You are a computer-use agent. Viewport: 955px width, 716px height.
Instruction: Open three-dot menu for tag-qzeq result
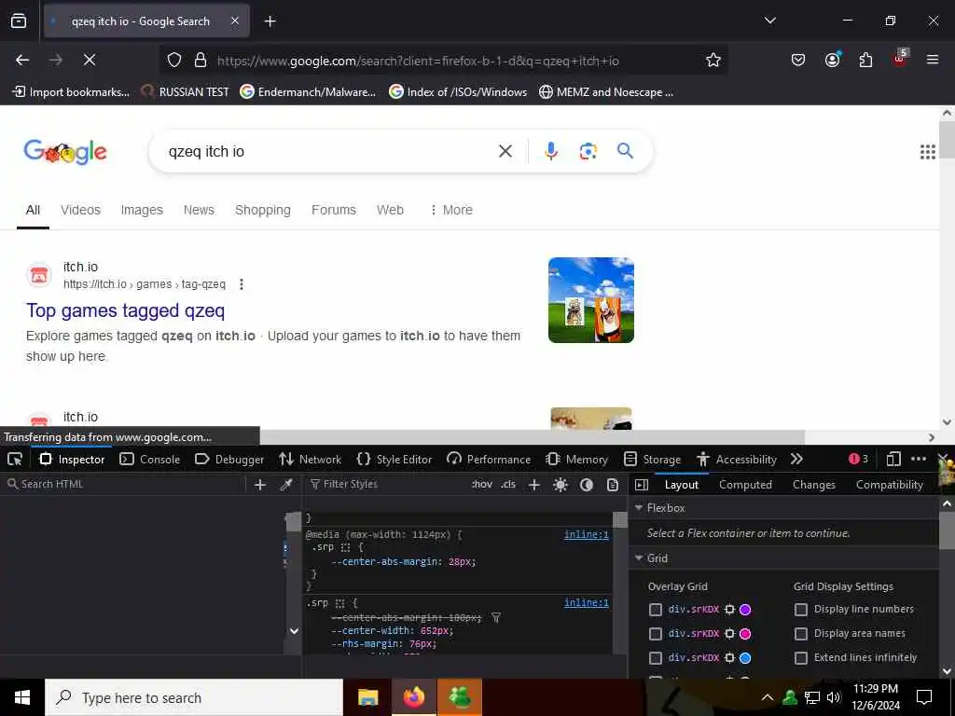tap(242, 284)
